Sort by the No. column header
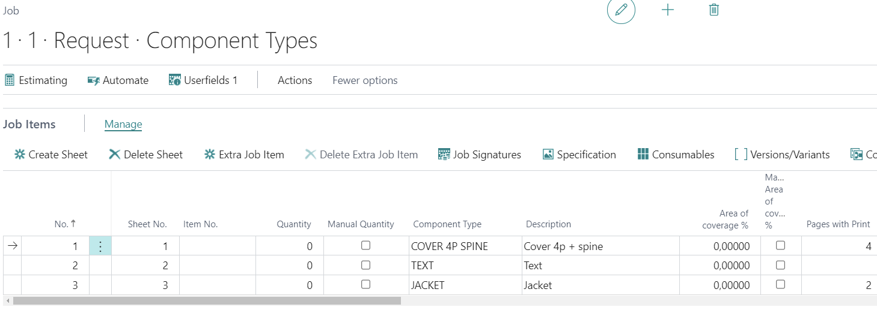The image size is (877, 319). (65, 224)
